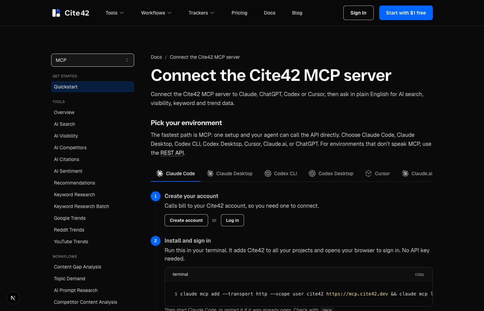Open Reddit Trends in the sidebar
This screenshot has width=484, height=311.
93,230
